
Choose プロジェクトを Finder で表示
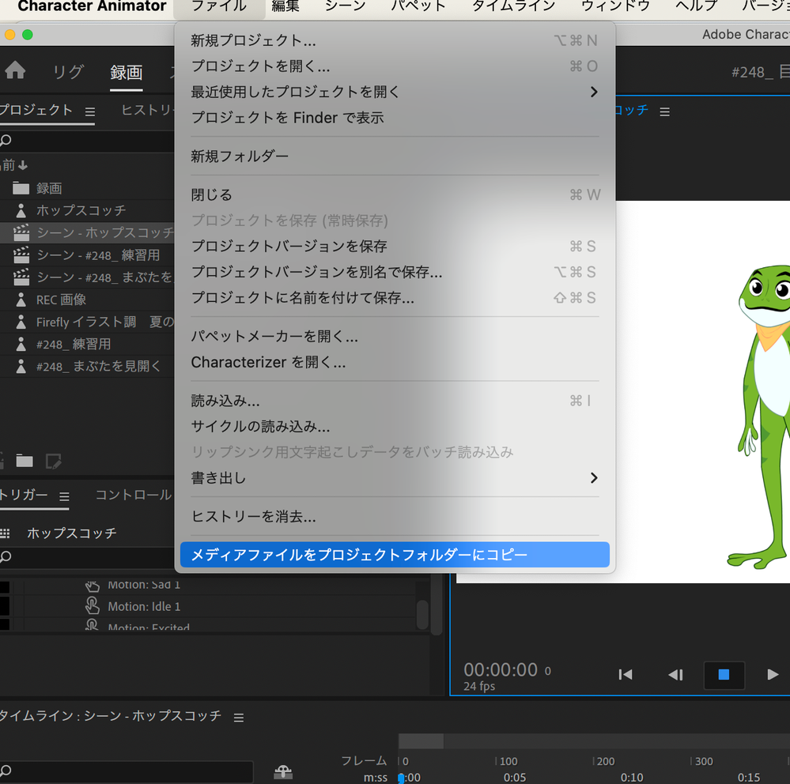tap(395, 117)
